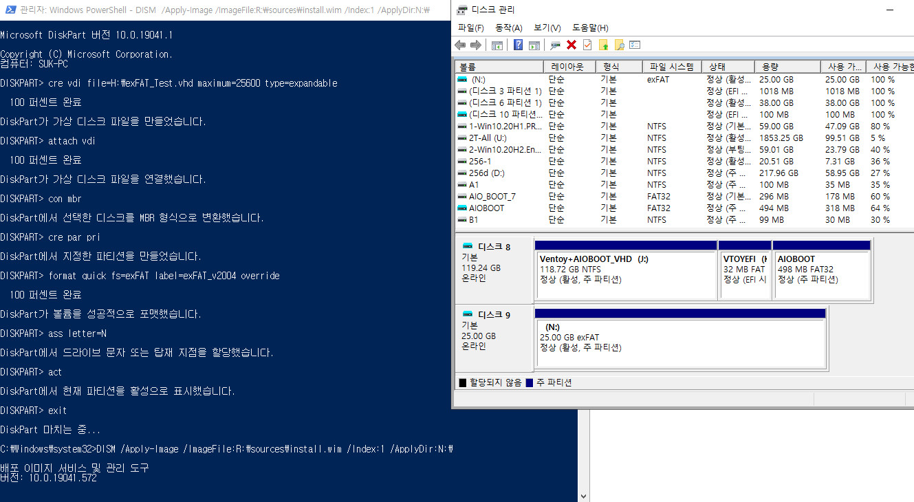Select the 256-1 volume row

coord(684,161)
